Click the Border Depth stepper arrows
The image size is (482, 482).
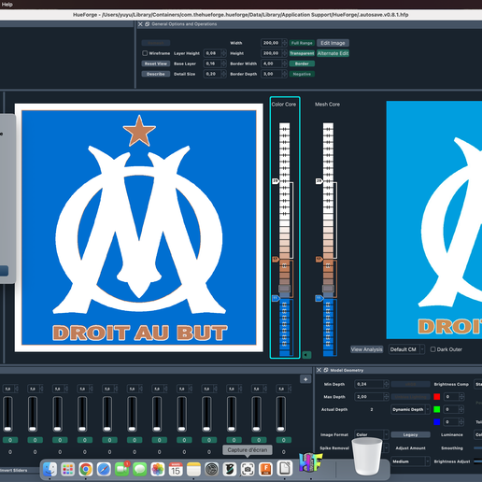(x=284, y=74)
